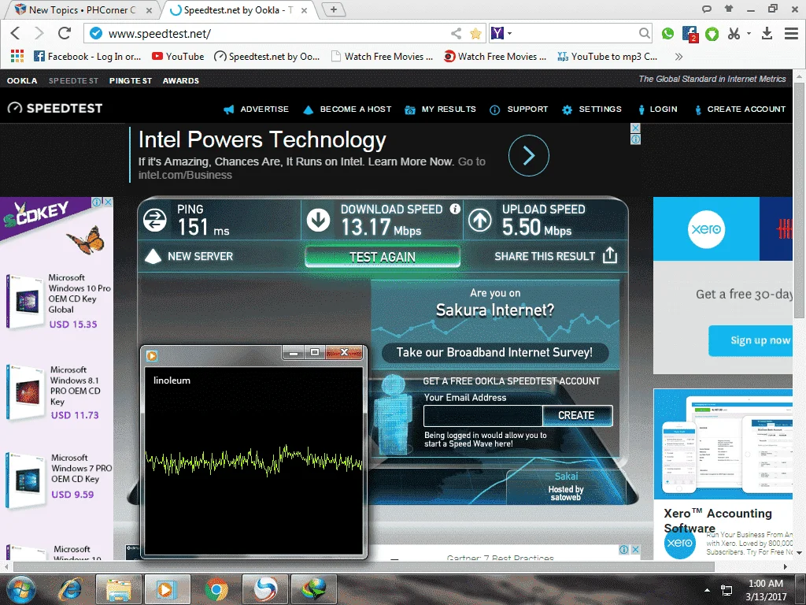Open the WhatsApp extension icon
The image size is (806, 605).
coord(667,33)
